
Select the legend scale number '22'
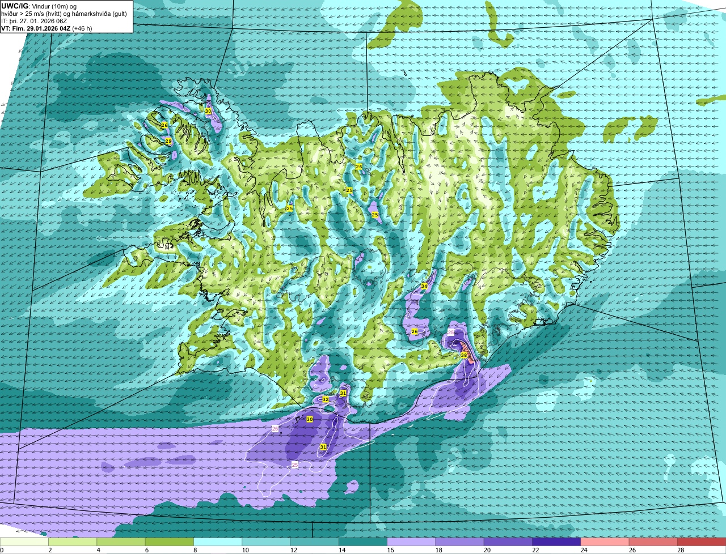(x=536, y=550)
